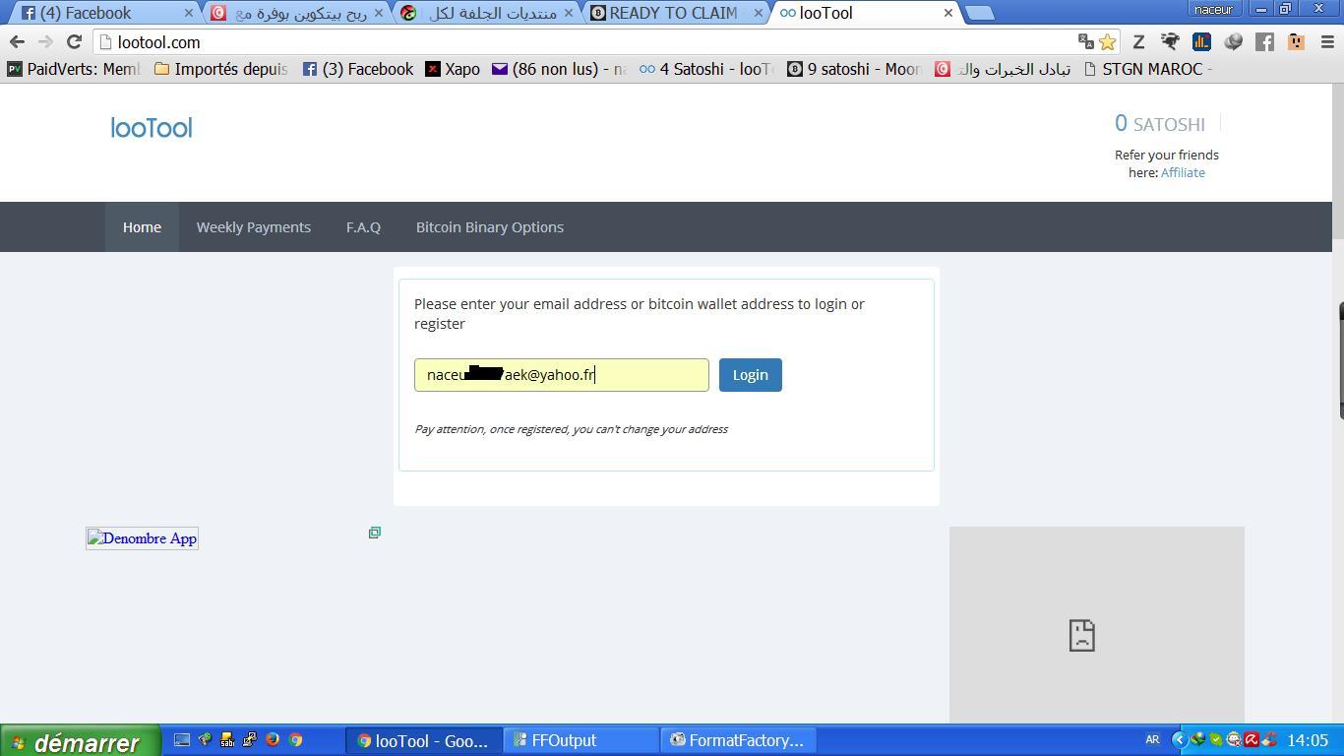
Task: Open the running rabbit extension icon
Action: tap(1170, 41)
